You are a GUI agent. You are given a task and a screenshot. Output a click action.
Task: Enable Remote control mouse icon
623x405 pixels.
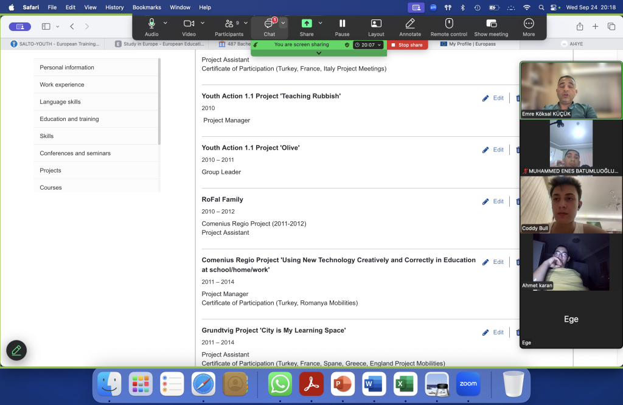pyautogui.click(x=449, y=24)
